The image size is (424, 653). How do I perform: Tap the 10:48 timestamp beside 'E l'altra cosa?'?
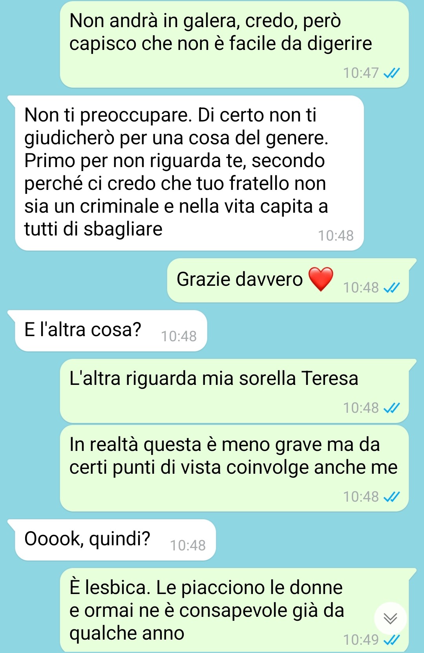pos(179,336)
